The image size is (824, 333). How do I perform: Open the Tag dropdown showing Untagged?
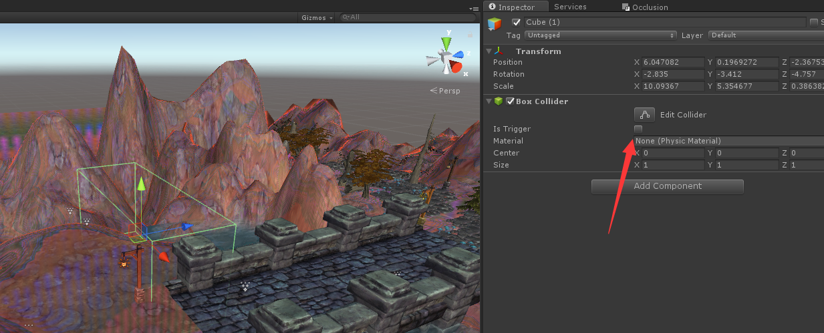coord(601,35)
